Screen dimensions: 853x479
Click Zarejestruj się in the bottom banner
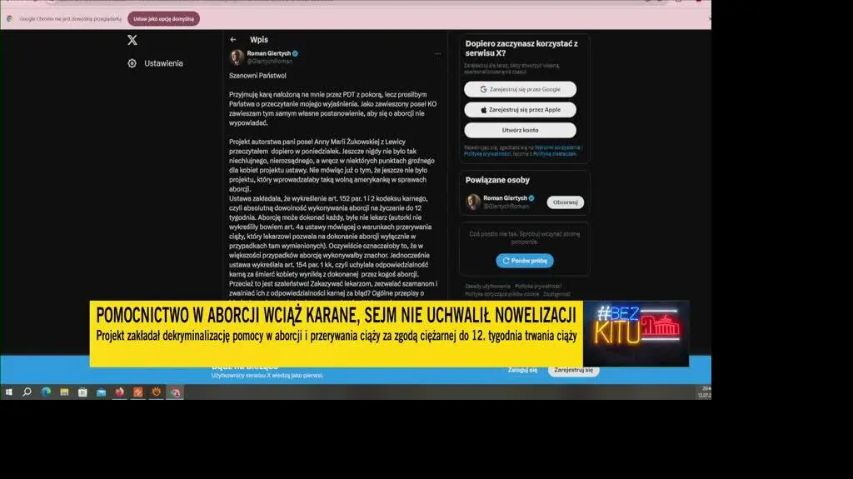573,370
